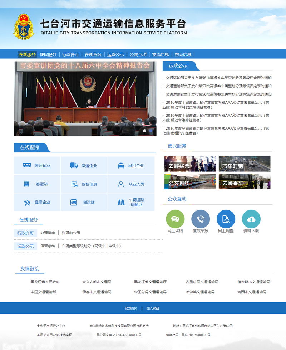Open the 办理指南 link
Image resolution: width=286 pixels, height=350 pixels.
(48, 233)
